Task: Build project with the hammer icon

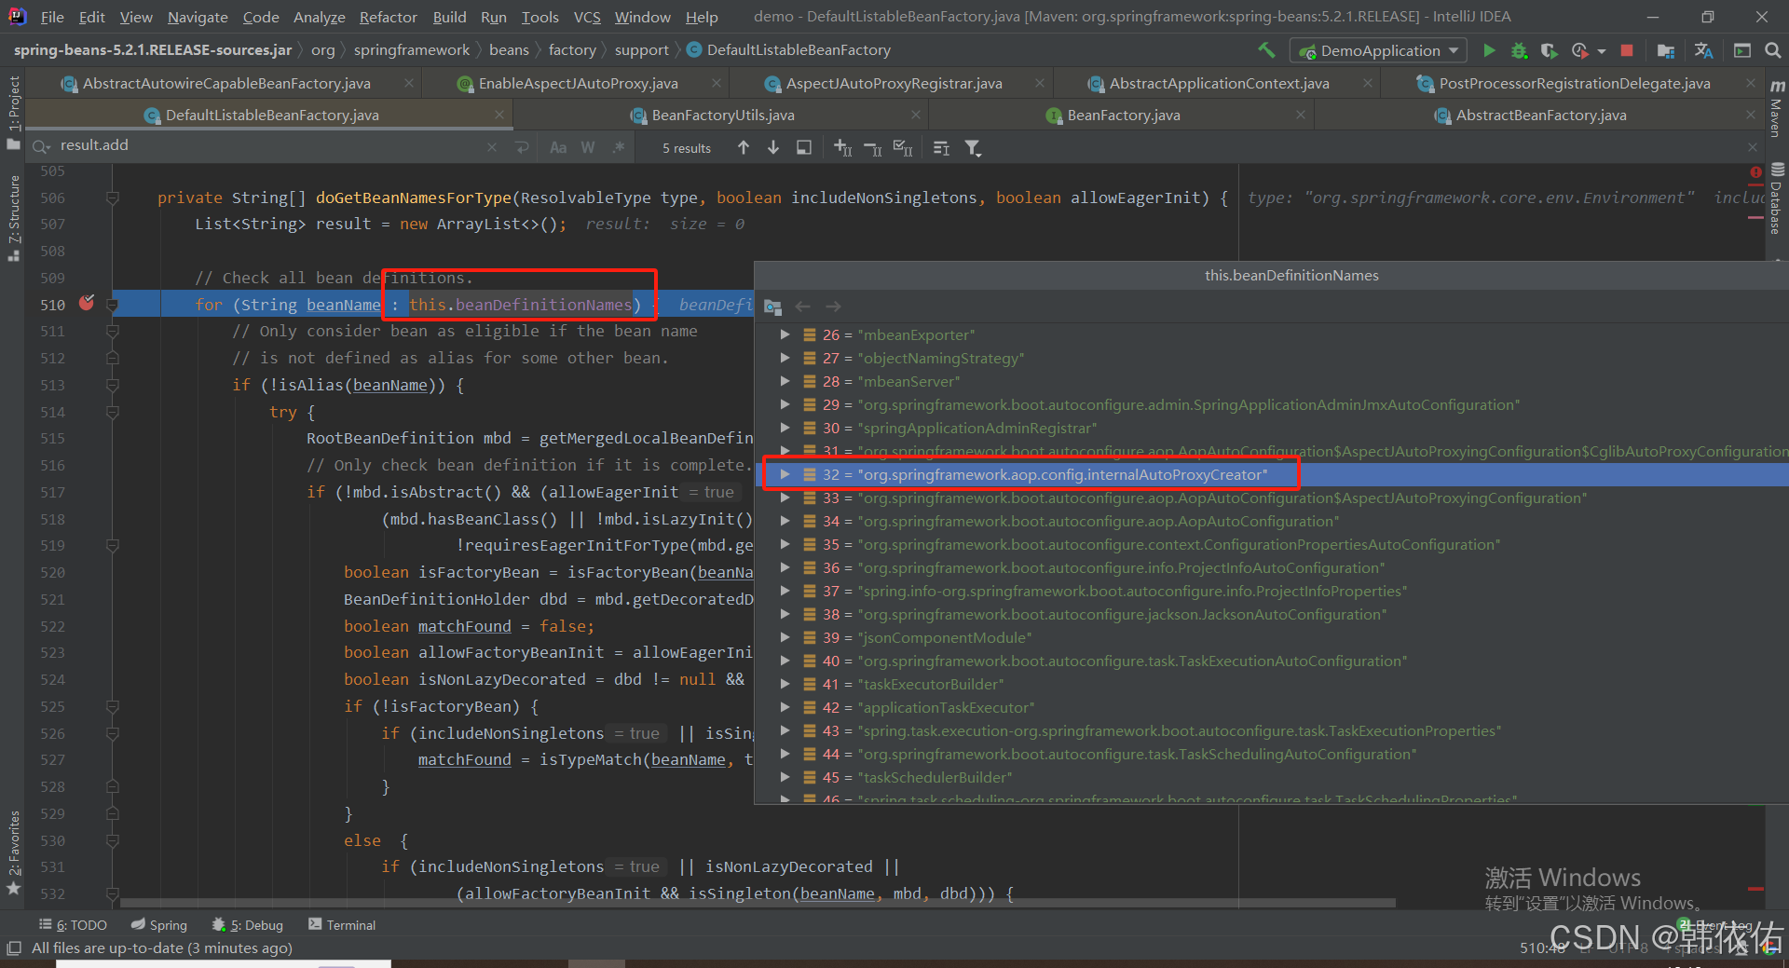Action: click(1266, 50)
